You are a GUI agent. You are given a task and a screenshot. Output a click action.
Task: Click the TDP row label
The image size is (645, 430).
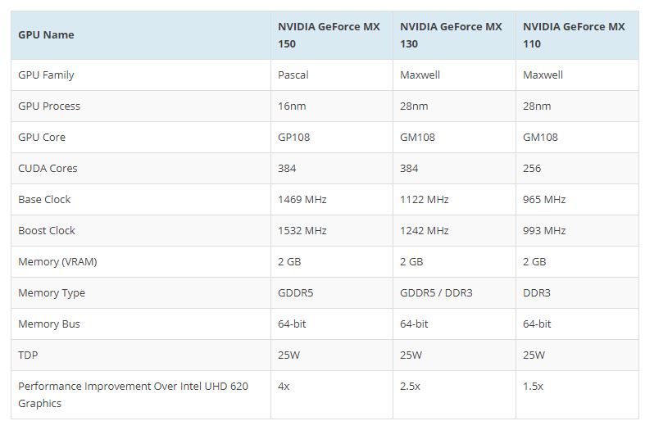(x=29, y=355)
